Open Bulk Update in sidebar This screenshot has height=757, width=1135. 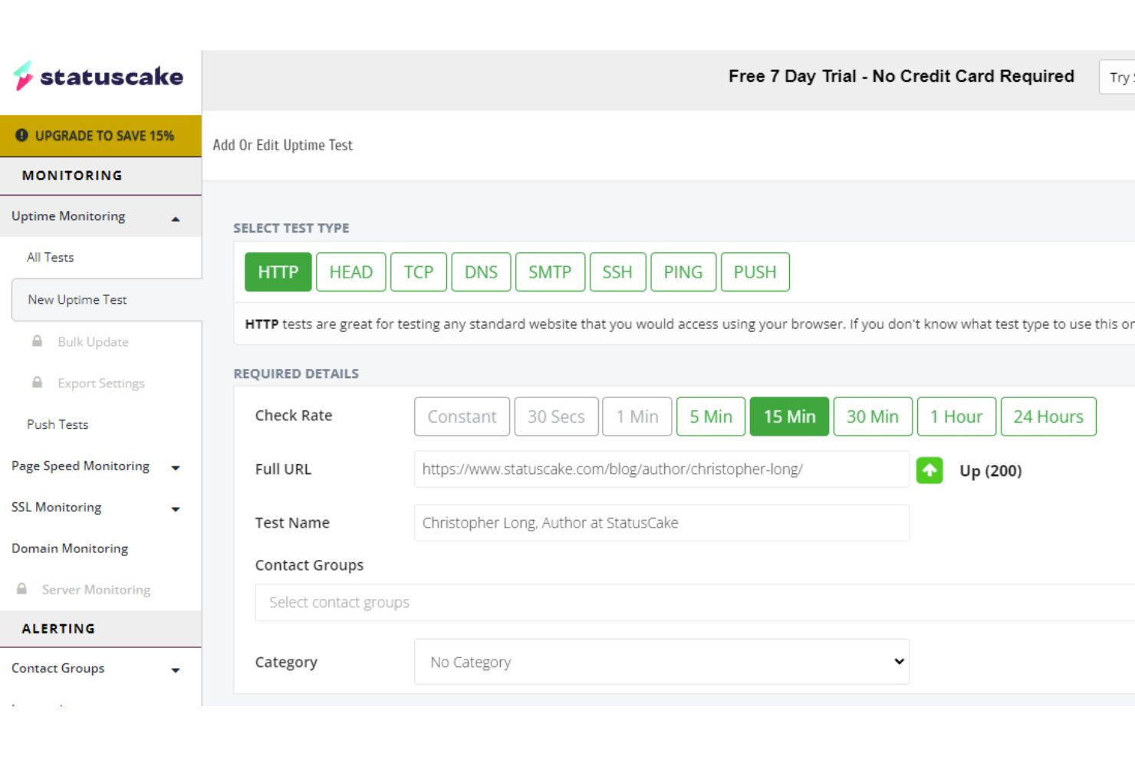pyautogui.click(x=94, y=342)
